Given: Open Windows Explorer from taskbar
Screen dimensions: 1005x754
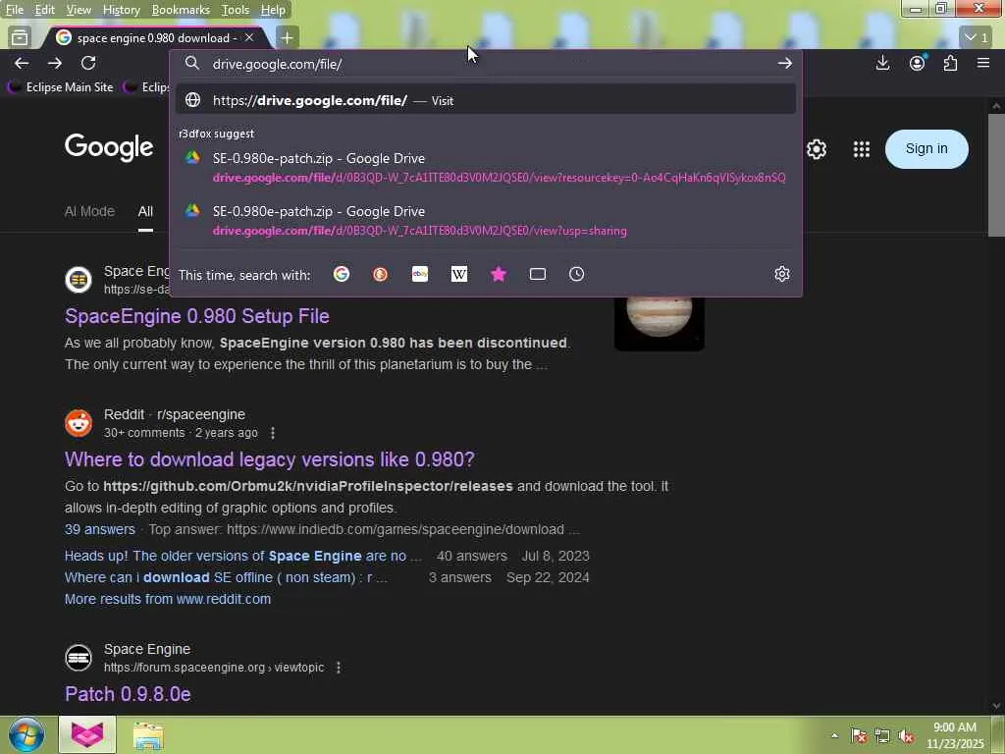Looking at the screenshot, I should coord(148,735).
